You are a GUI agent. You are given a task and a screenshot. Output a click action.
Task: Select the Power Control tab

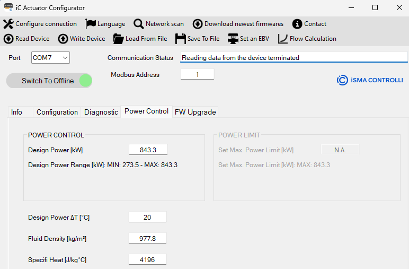(146, 111)
